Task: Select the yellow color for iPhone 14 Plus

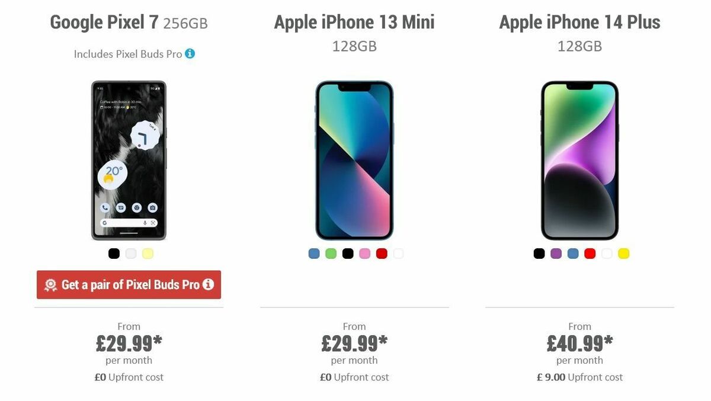Action: (623, 254)
